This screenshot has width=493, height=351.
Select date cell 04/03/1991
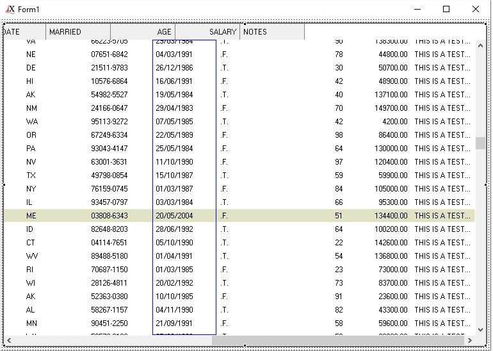point(174,54)
